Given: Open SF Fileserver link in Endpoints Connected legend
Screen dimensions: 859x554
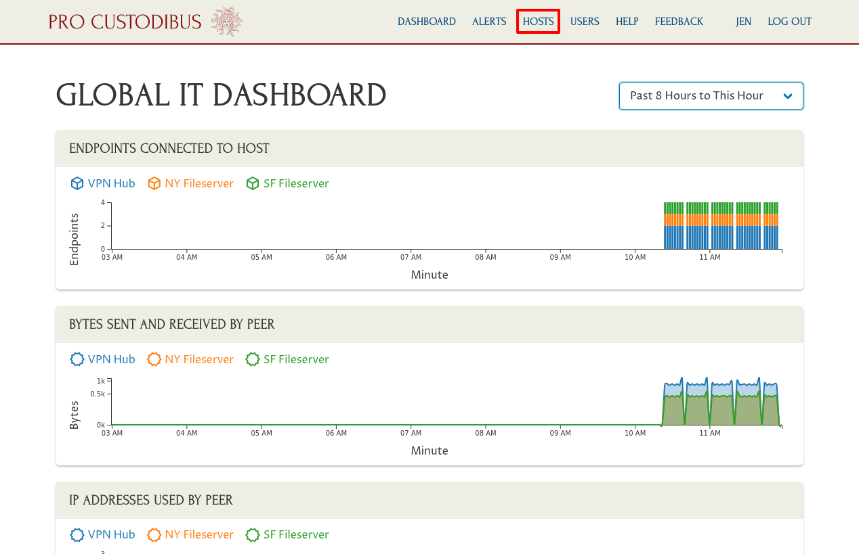Looking at the screenshot, I should (296, 183).
